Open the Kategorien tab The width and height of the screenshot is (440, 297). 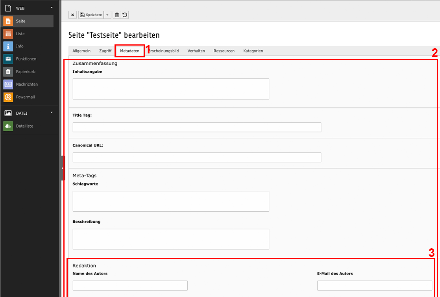[x=253, y=51]
